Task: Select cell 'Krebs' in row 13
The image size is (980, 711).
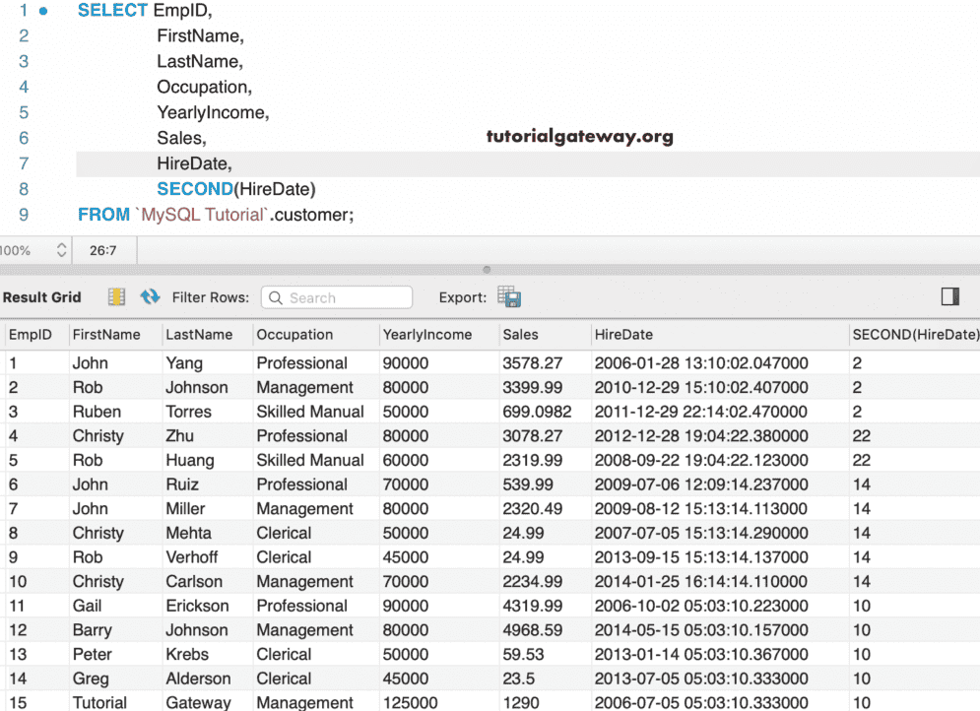Action: (187, 655)
